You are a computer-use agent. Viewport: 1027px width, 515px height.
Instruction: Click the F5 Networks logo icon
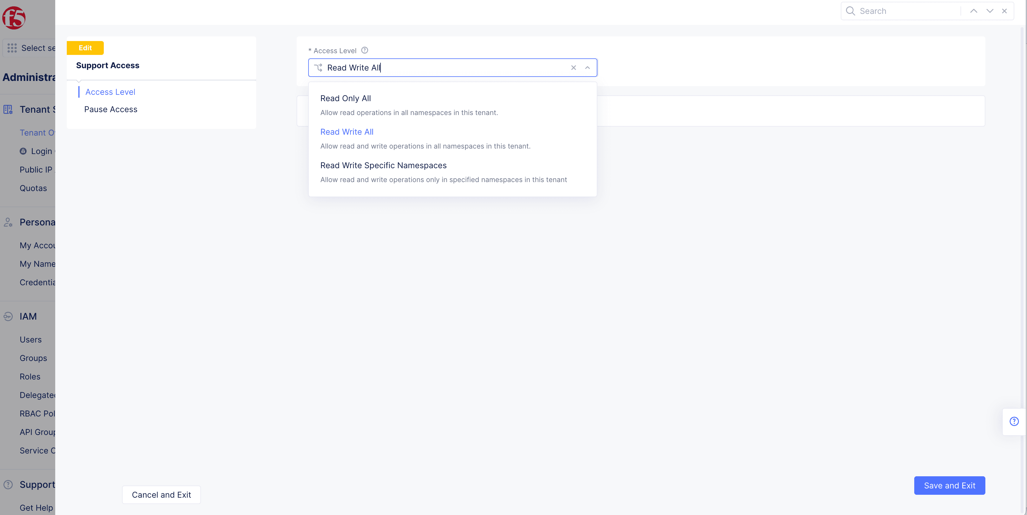point(14,17)
